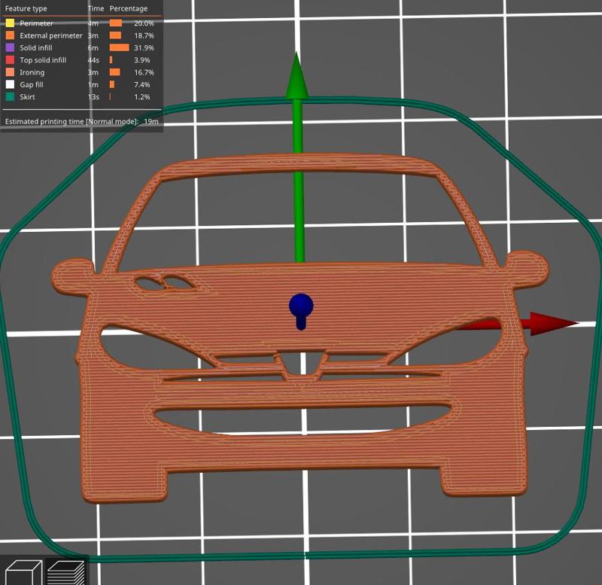602x585 pixels.
Task: Toggle Skirt feature label
Action: coord(27,97)
